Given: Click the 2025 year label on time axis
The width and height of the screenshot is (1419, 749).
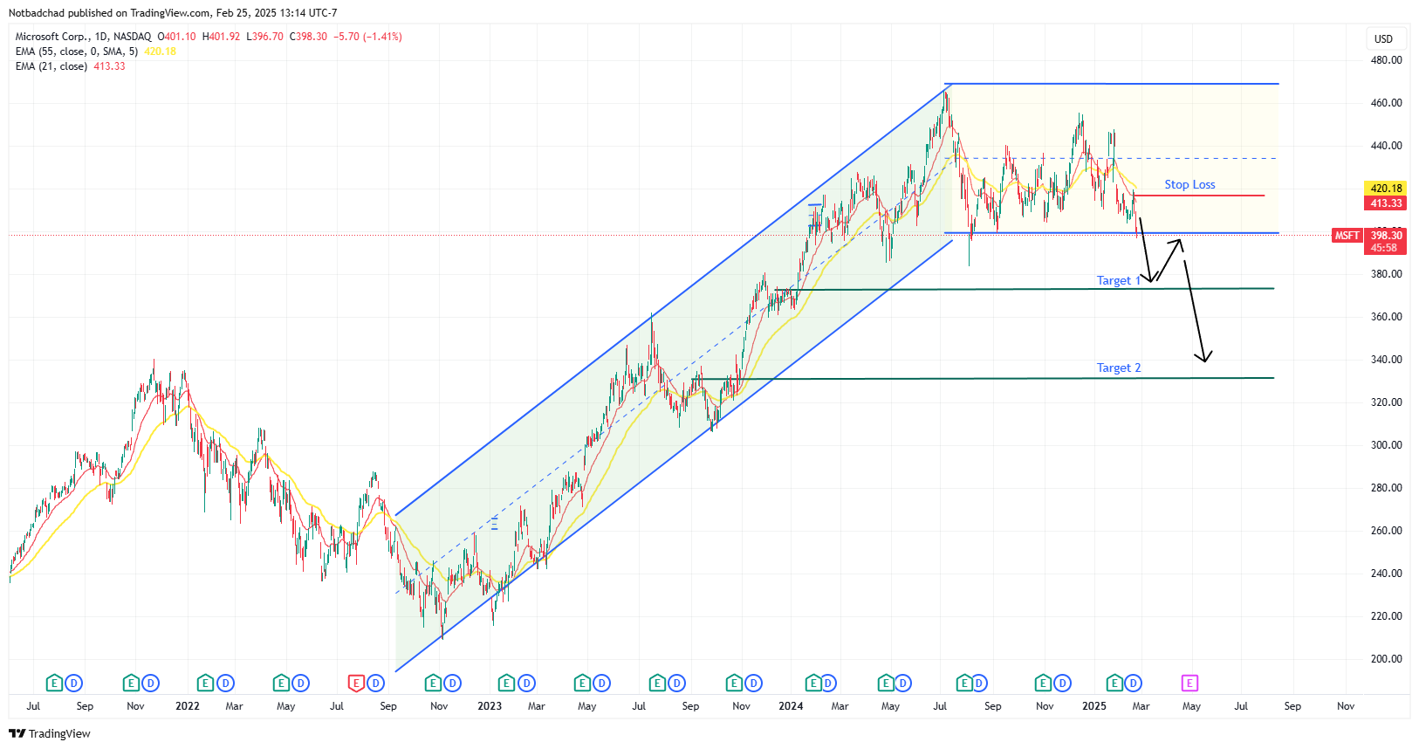Looking at the screenshot, I should 1094,706.
